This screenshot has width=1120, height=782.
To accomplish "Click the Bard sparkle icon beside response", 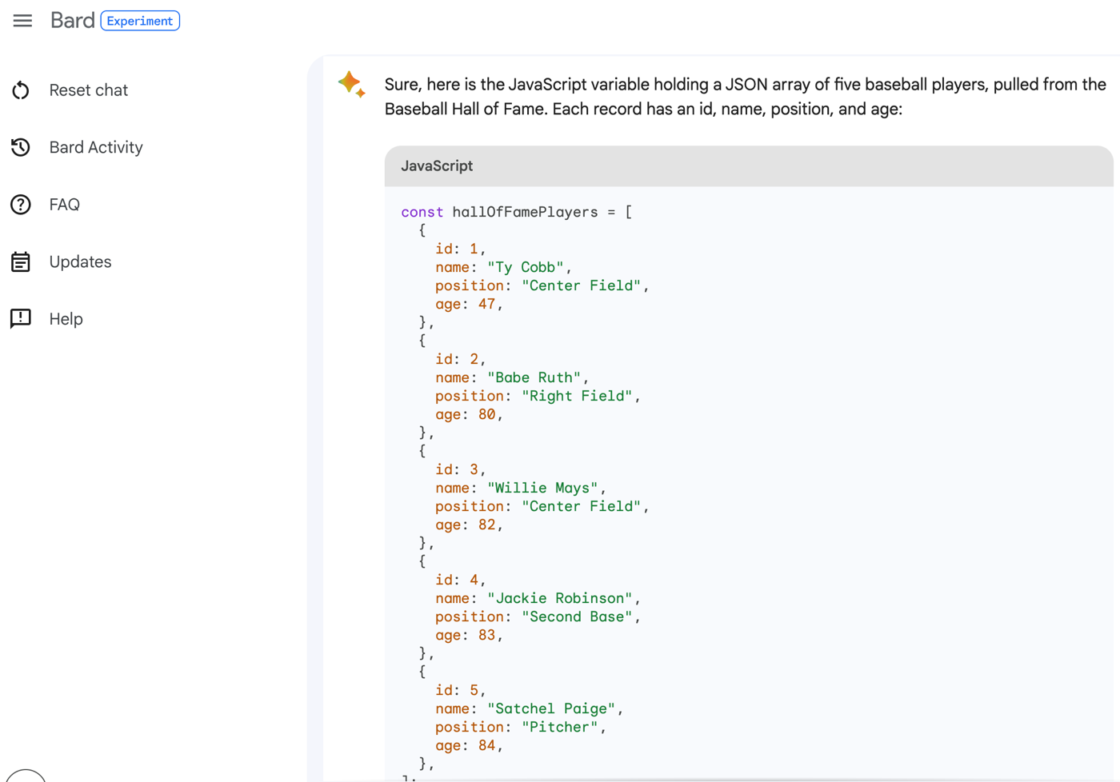I will [351, 84].
